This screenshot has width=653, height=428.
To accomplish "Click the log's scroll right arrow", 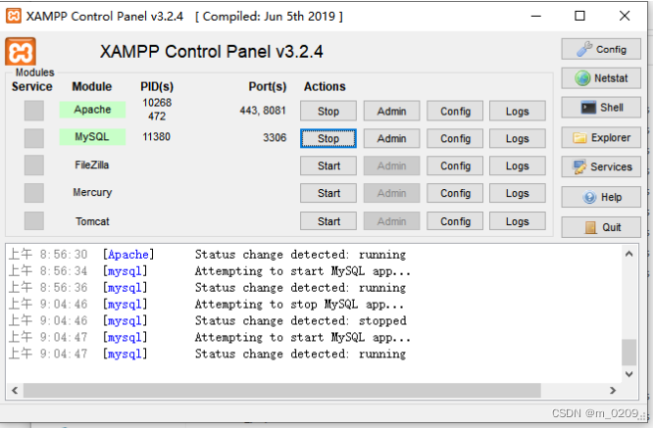I will click(x=613, y=390).
